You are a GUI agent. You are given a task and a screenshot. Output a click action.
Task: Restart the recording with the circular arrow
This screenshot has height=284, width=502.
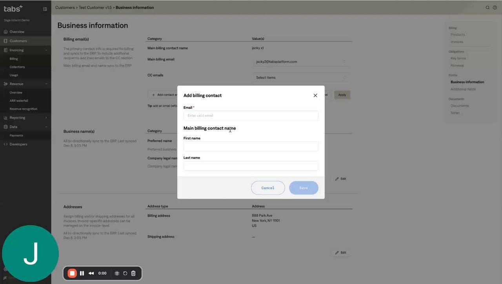[x=125, y=273]
